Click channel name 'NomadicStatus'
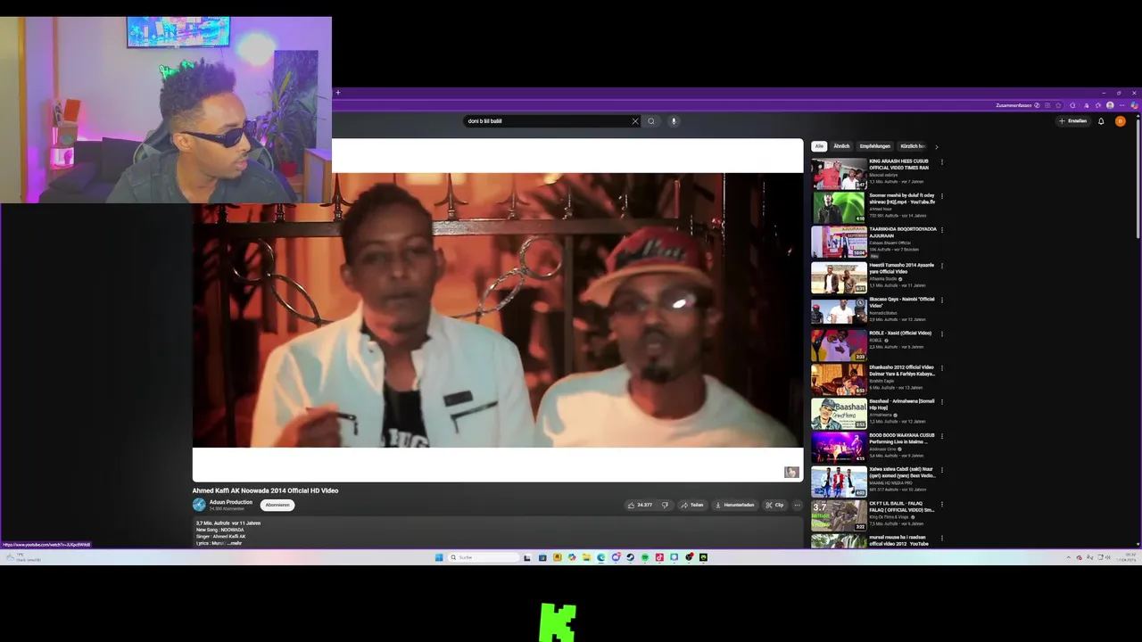 (x=885, y=313)
